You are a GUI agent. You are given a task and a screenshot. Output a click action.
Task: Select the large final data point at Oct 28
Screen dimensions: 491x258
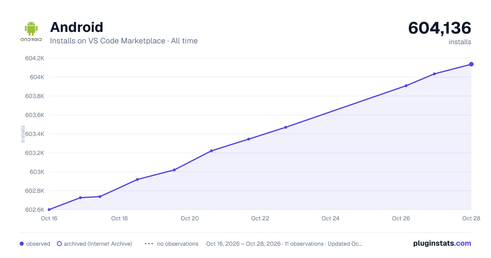click(471, 64)
